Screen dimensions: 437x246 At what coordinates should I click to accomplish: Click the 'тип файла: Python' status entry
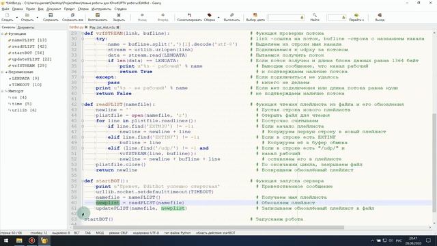coord(178,232)
